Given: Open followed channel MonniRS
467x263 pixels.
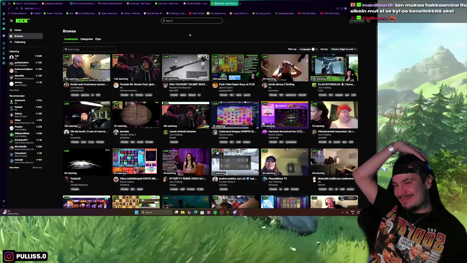Looking at the screenshot, I should tap(26, 76).
